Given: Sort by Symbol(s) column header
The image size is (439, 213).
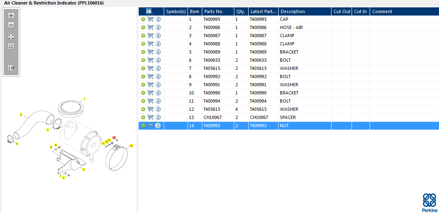Looking at the screenshot, I should pos(176,11).
